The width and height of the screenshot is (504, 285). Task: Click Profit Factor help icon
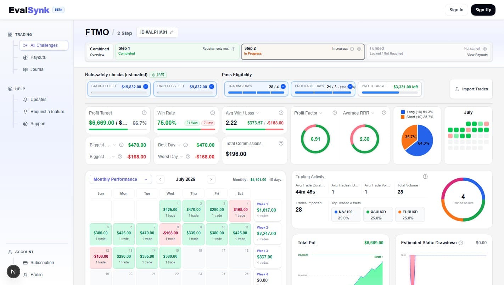[x=335, y=113]
